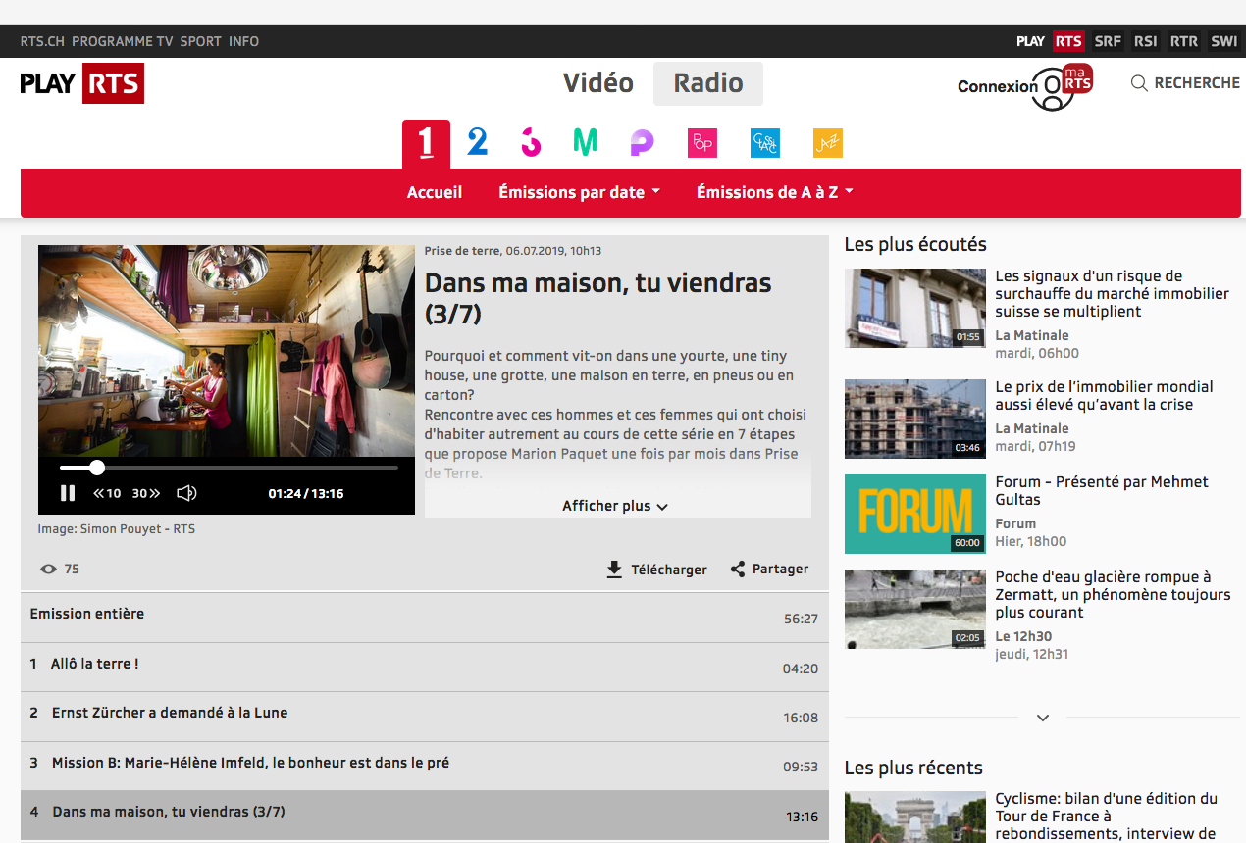
Task: Click the Partager button
Action: [x=769, y=569]
